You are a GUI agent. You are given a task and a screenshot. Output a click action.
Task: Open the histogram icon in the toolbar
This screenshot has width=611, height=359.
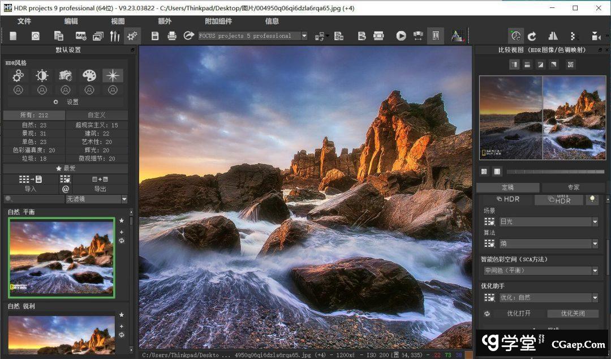[x=457, y=36]
